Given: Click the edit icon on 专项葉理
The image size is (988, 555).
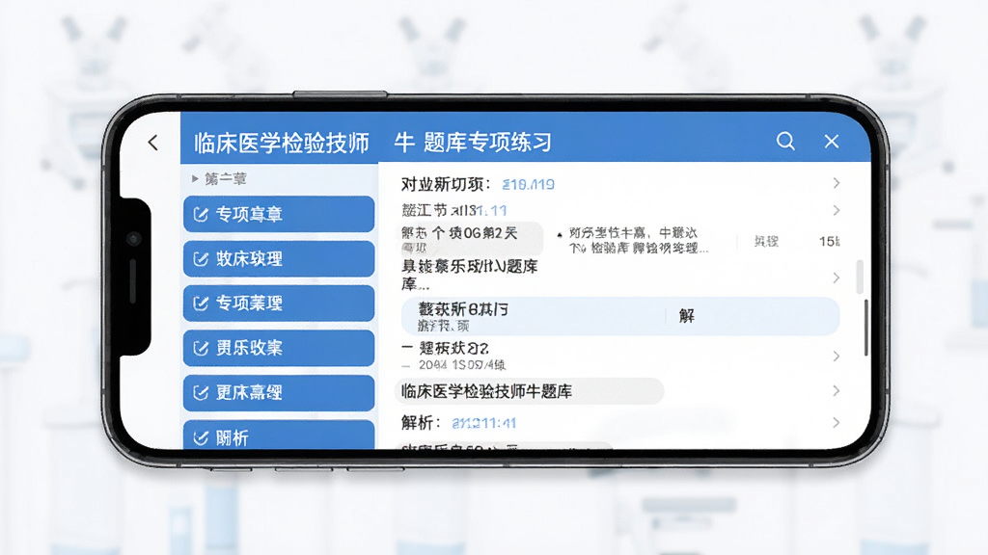Looking at the screenshot, I should tap(201, 304).
